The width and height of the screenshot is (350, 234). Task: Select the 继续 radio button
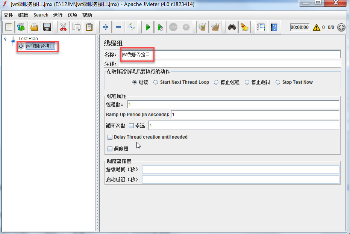tap(134, 82)
